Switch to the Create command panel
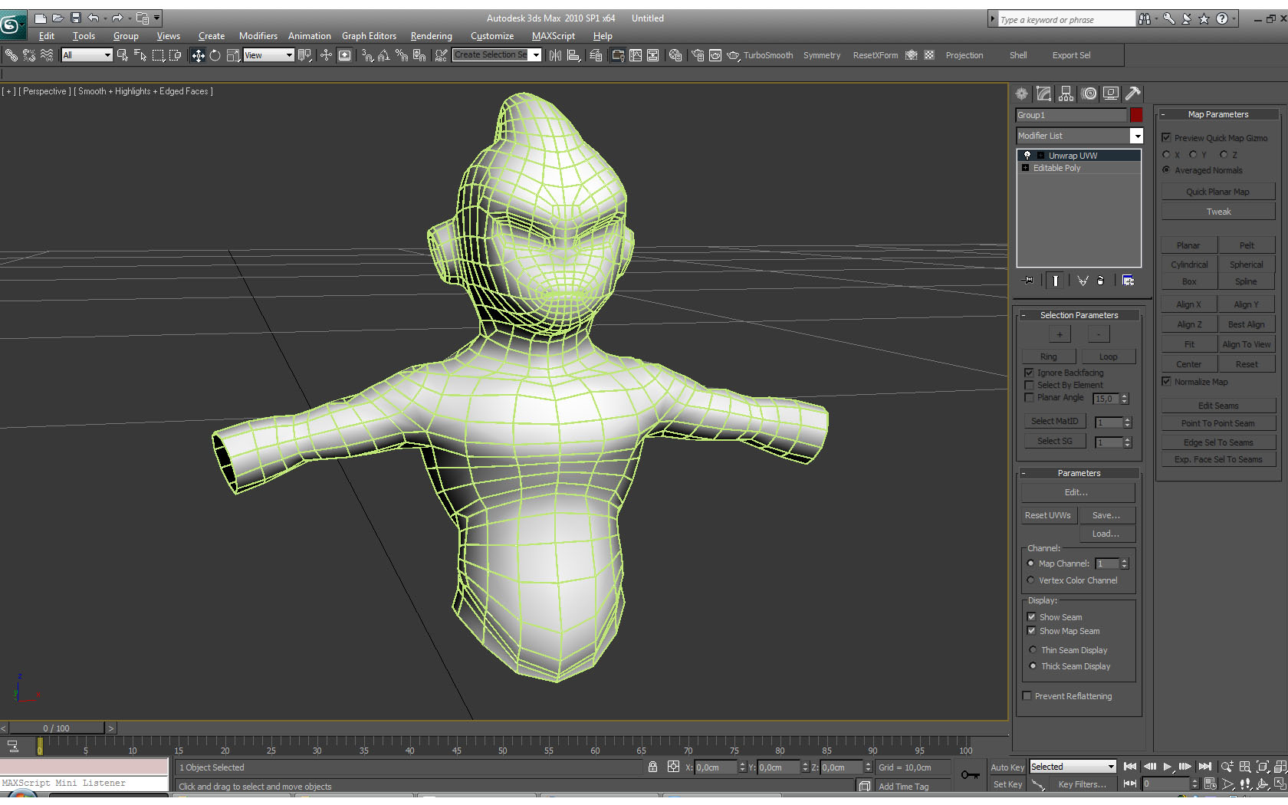Image resolution: width=1288 pixels, height=805 pixels. (1021, 94)
